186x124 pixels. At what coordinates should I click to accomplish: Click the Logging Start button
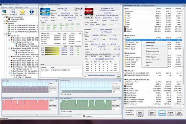click(152, 113)
